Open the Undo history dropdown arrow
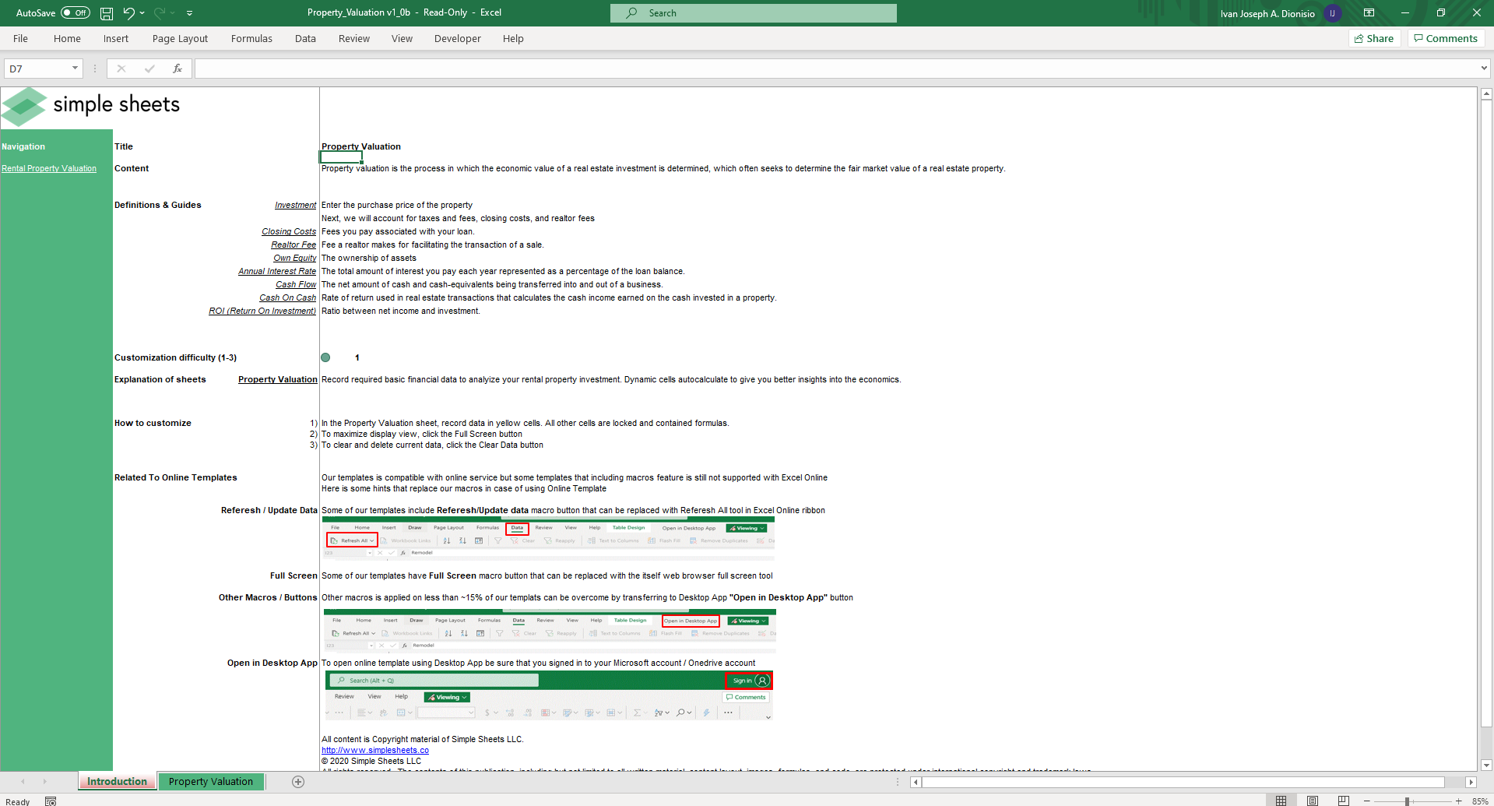Screen dimensions: 1494x806 pos(142,12)
